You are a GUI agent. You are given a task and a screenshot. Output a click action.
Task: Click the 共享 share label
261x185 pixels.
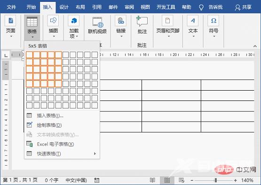247,7
